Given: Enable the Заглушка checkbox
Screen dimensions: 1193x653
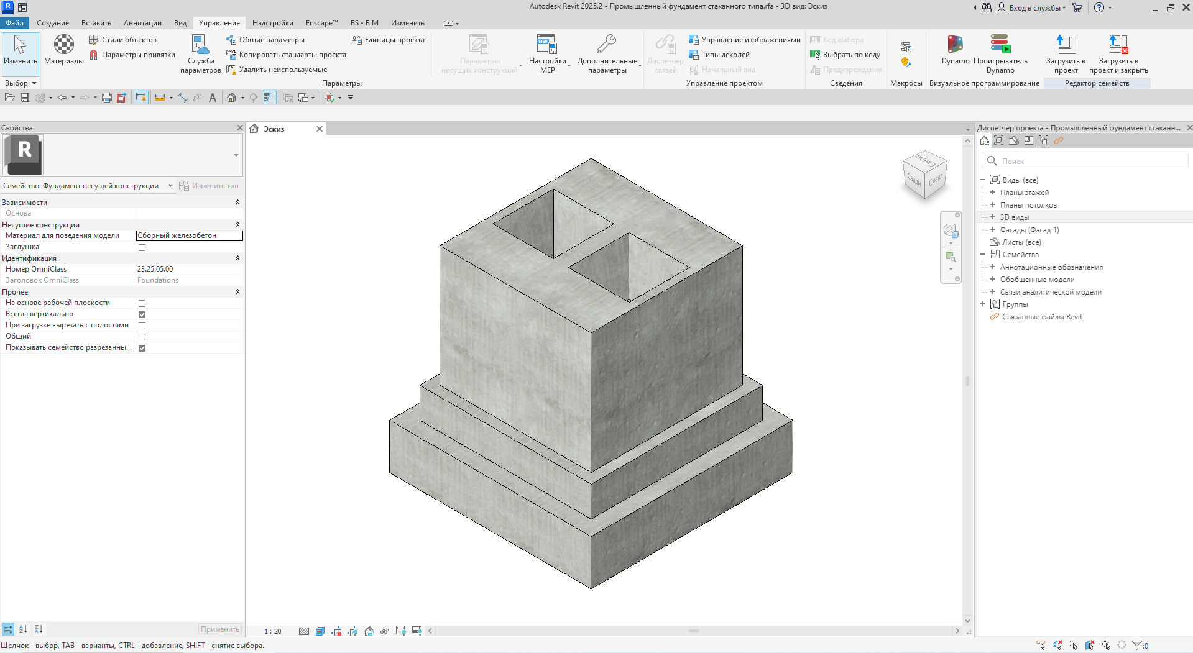Looking at the screenshot, I should tap(142, 247).
